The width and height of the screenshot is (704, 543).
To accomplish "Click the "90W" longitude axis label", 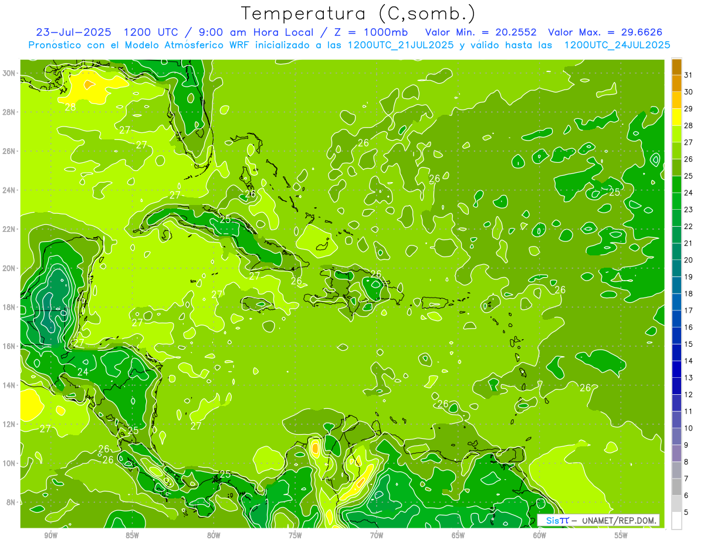I will click(x=50, y=535).
